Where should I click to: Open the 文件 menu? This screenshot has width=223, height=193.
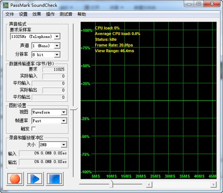pyautogui.click(x=10, y=14)
